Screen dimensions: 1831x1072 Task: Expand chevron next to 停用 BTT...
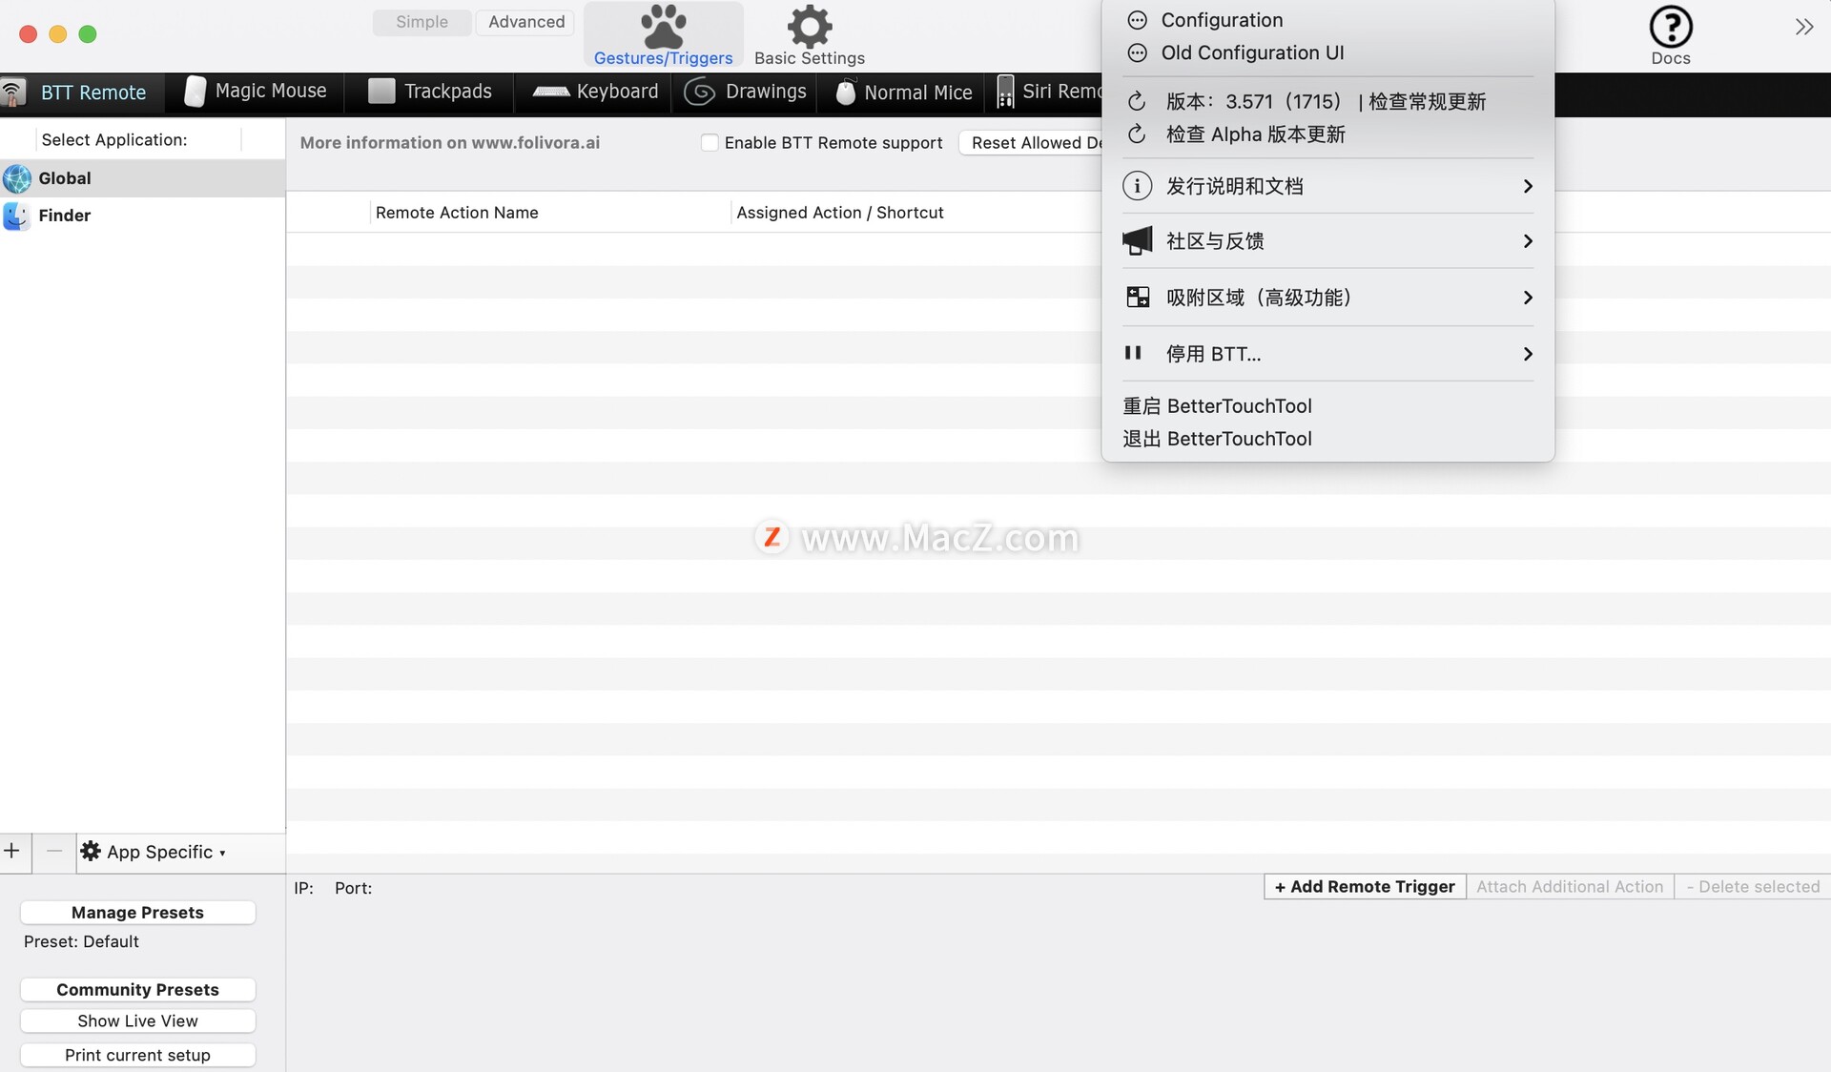click(x=1528, y=354)
